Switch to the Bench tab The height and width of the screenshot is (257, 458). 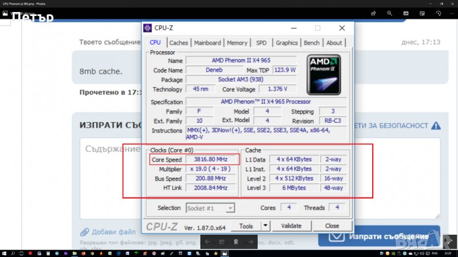click(312, 43)
